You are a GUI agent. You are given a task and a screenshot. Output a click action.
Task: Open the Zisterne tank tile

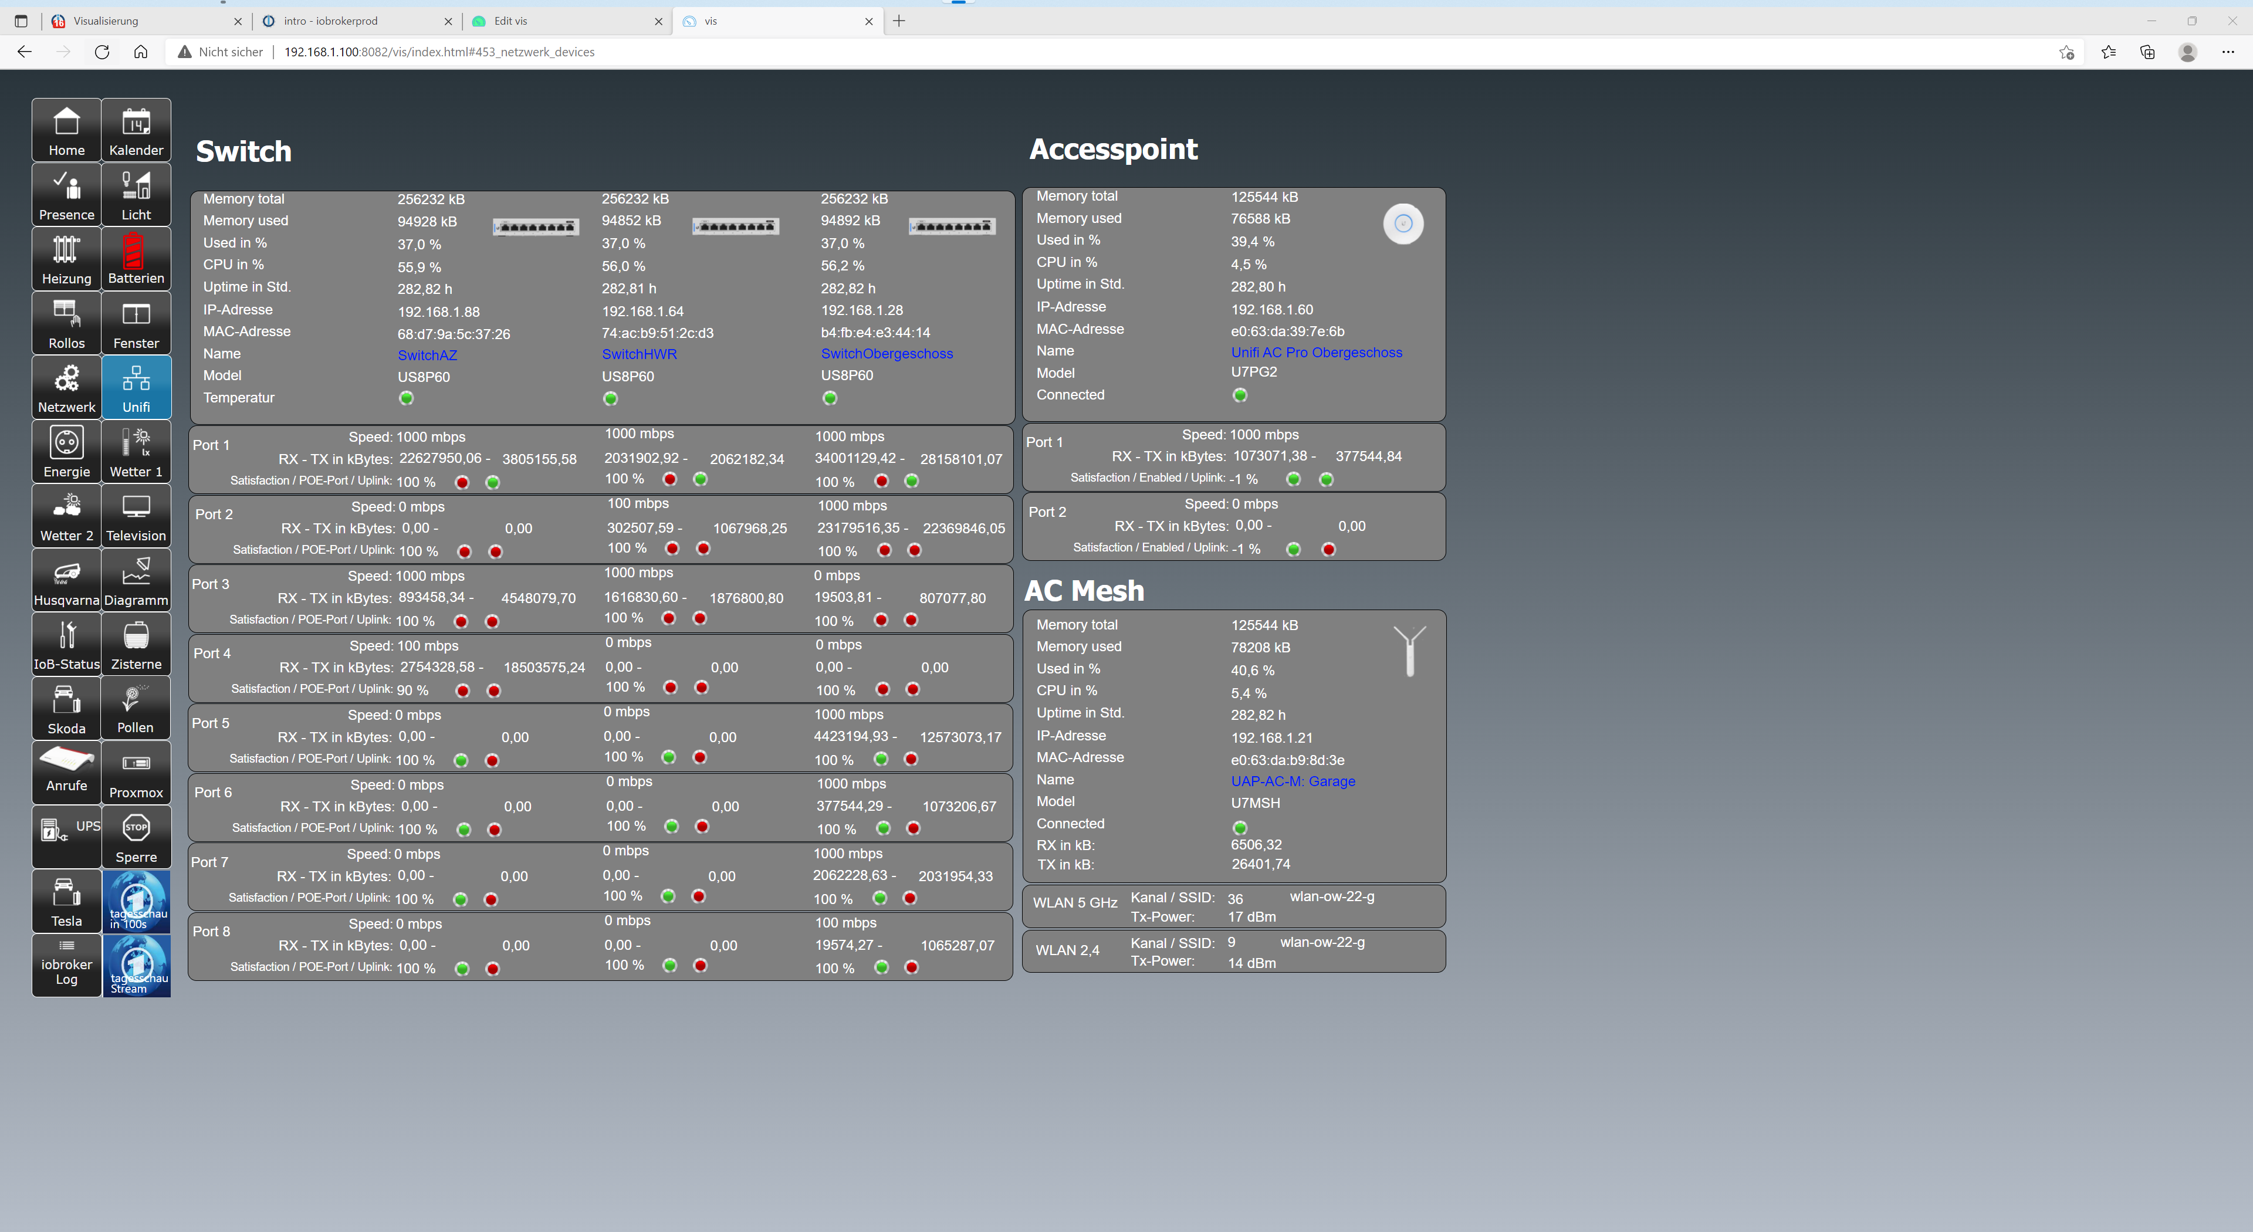click(x=136, y=644)
